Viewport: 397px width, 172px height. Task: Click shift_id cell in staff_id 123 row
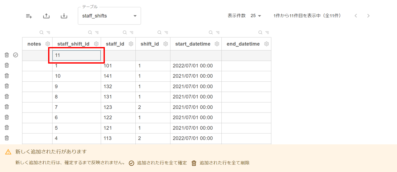click(153, 107)
